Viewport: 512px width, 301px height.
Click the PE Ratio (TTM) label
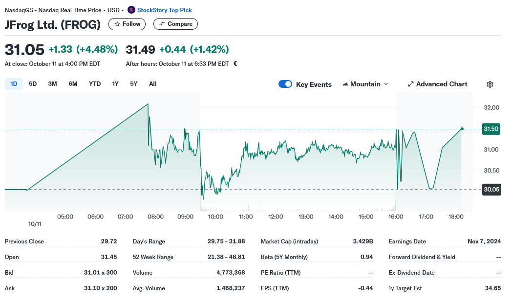tap(280, 273)
